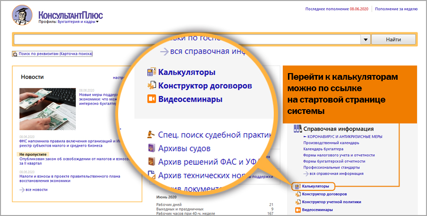427x216 pixels.
Task: Click the Архивы судов book icon
Action: click(151, 148)
